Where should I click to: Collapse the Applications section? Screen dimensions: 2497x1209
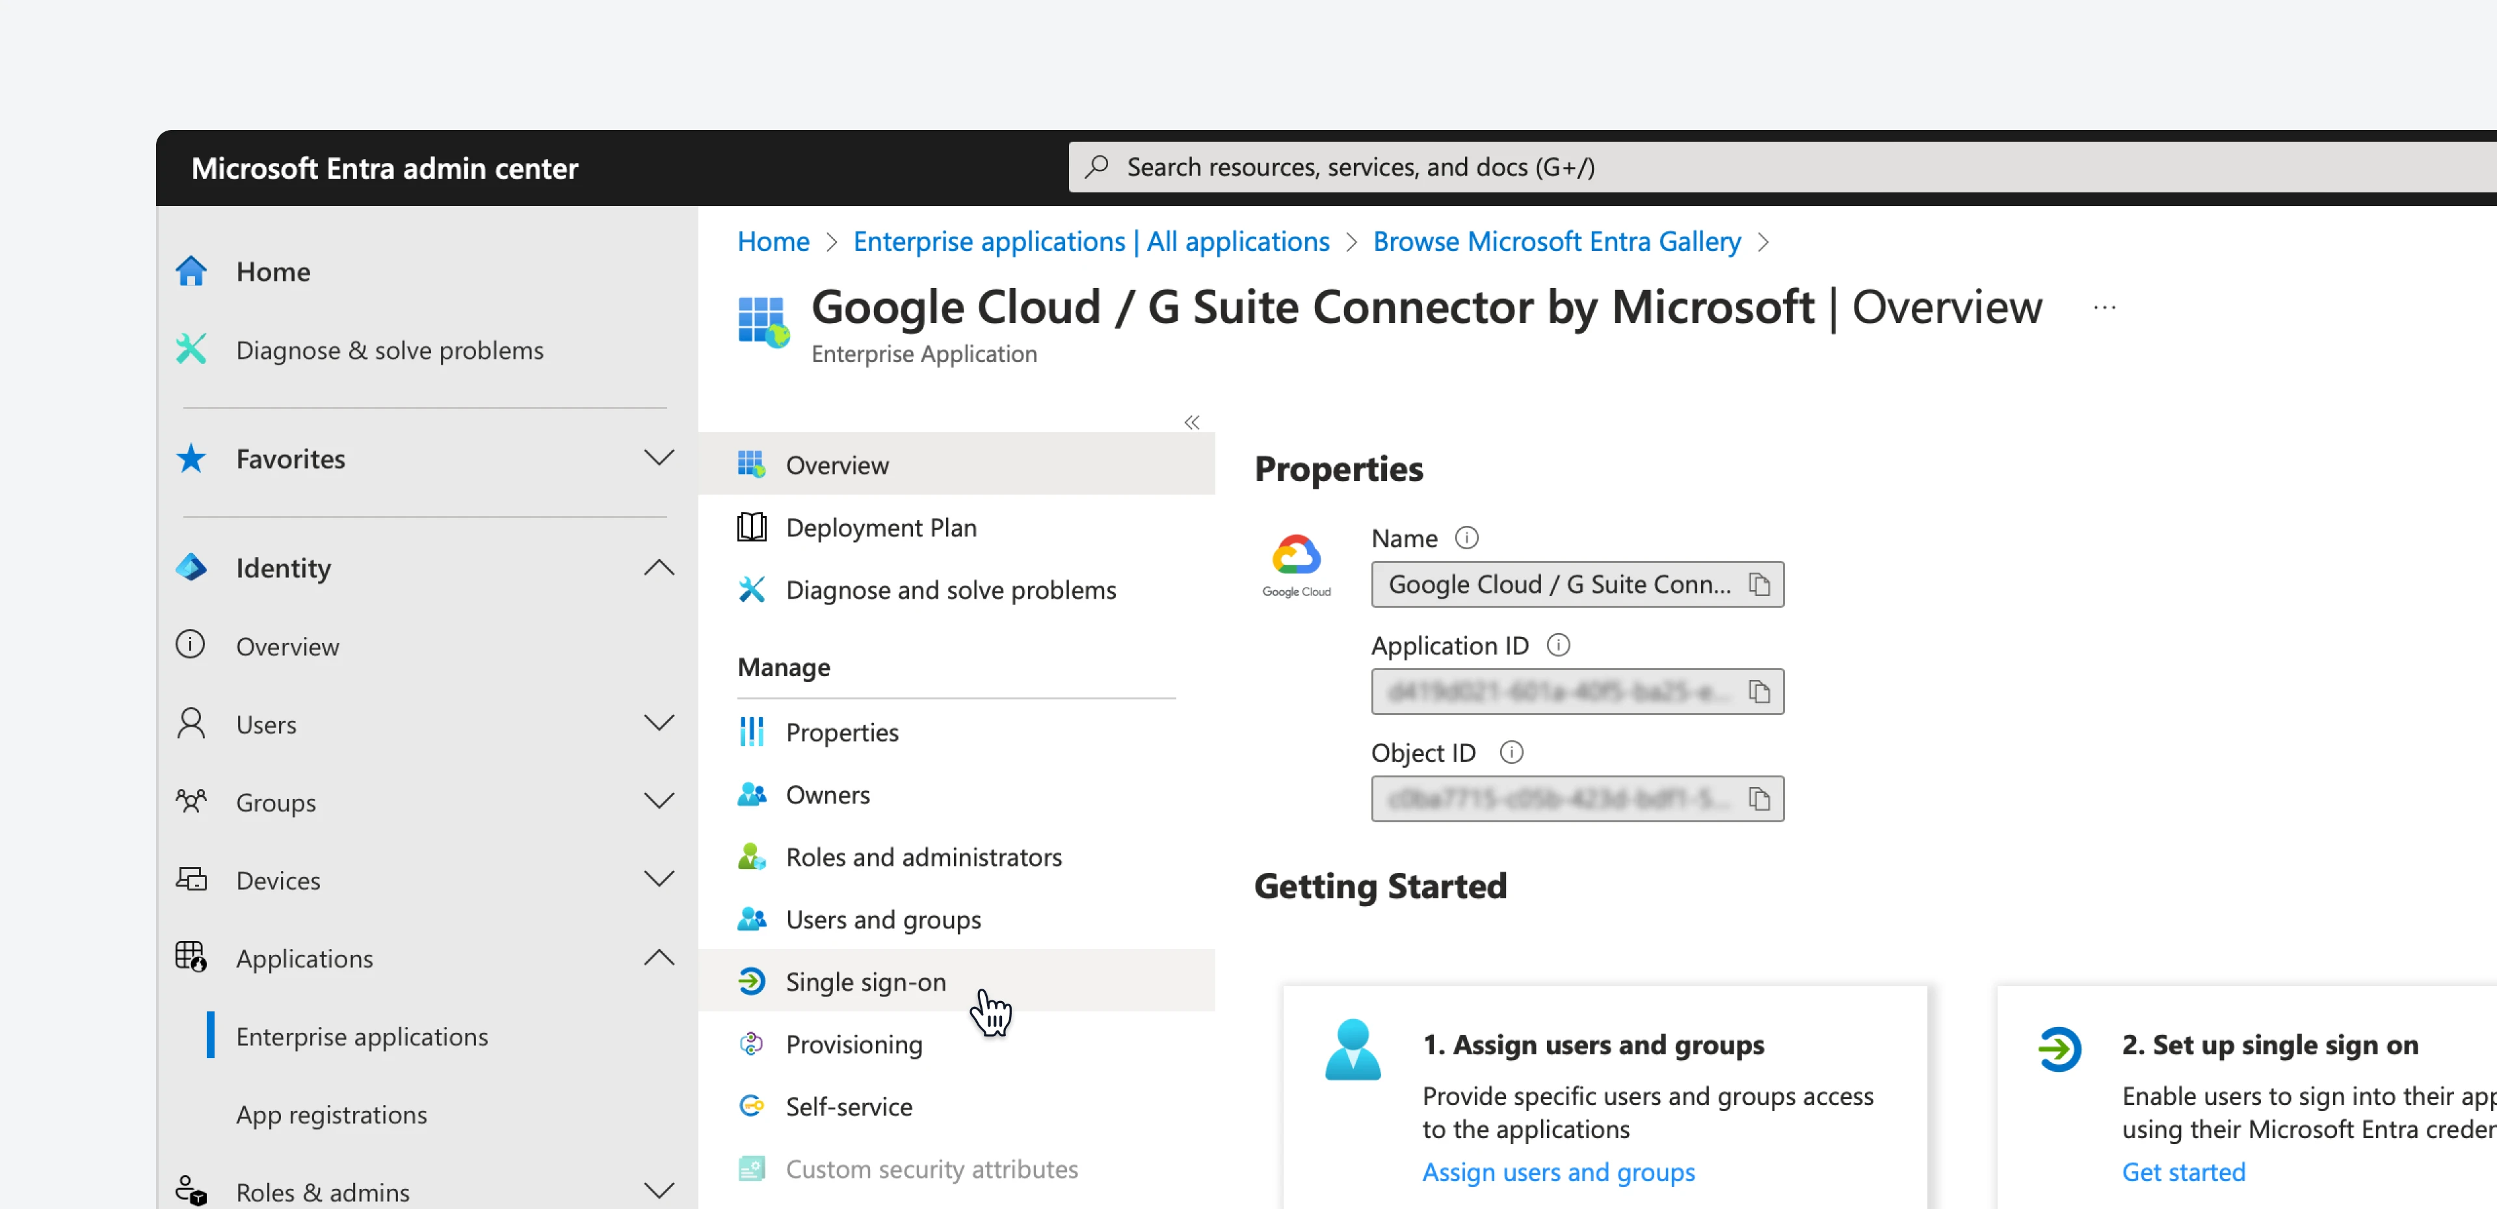click(x=659, y=957)
